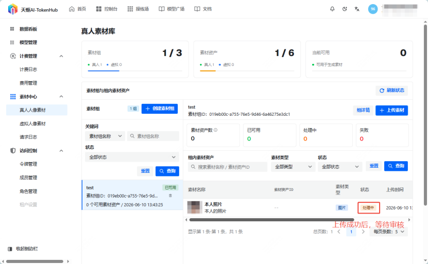The image size is (428, 264).
Task: Click the TokenHub logo icon
Action: pos(12,9)
